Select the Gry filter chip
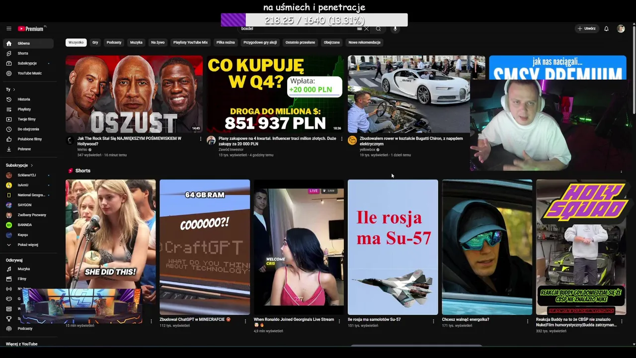The width and height of the screenshot is (636, 358). coord(95,42)
